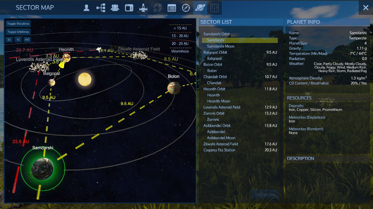Image resolution: width=373 pixels, height=209 pixels.
Task: Switch map view to YZ plane
Action: (18, 40)
